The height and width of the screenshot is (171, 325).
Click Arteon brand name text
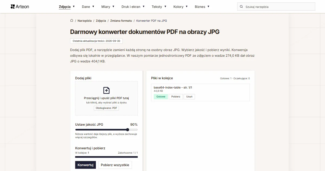pos(23,7)
